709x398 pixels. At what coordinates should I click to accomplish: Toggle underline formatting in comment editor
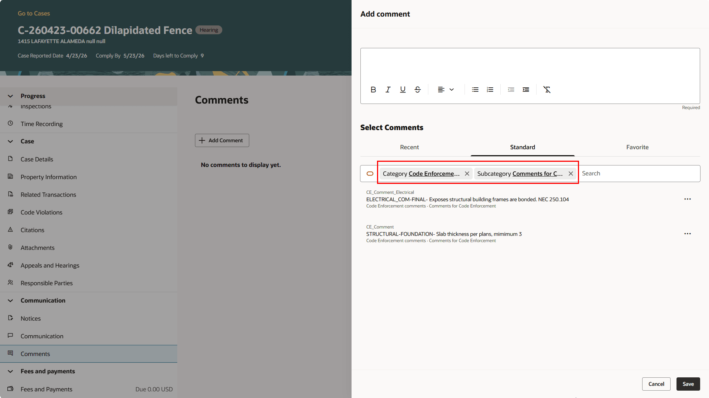(x=403, y=90)
